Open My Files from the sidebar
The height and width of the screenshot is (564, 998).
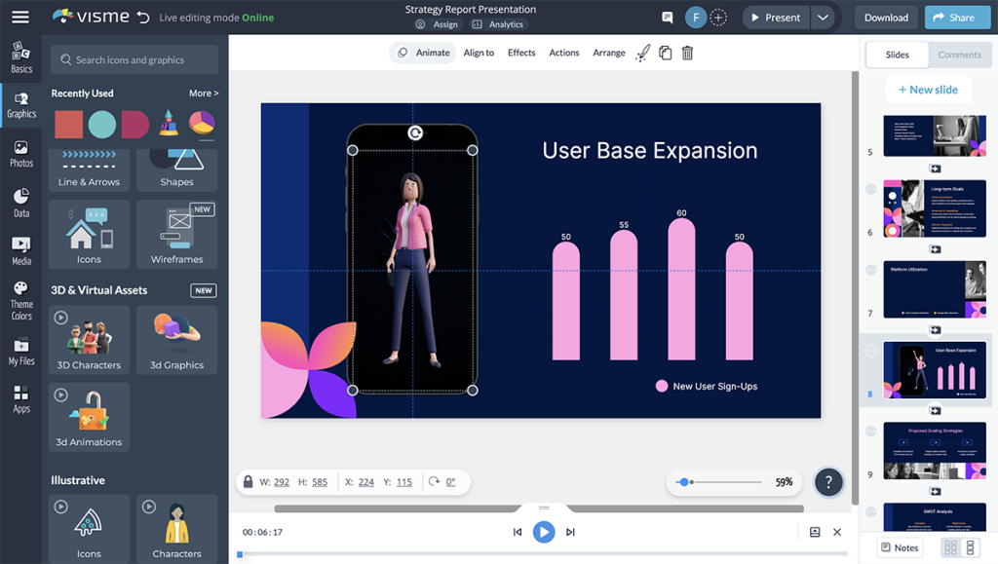[x=20, y=353]
